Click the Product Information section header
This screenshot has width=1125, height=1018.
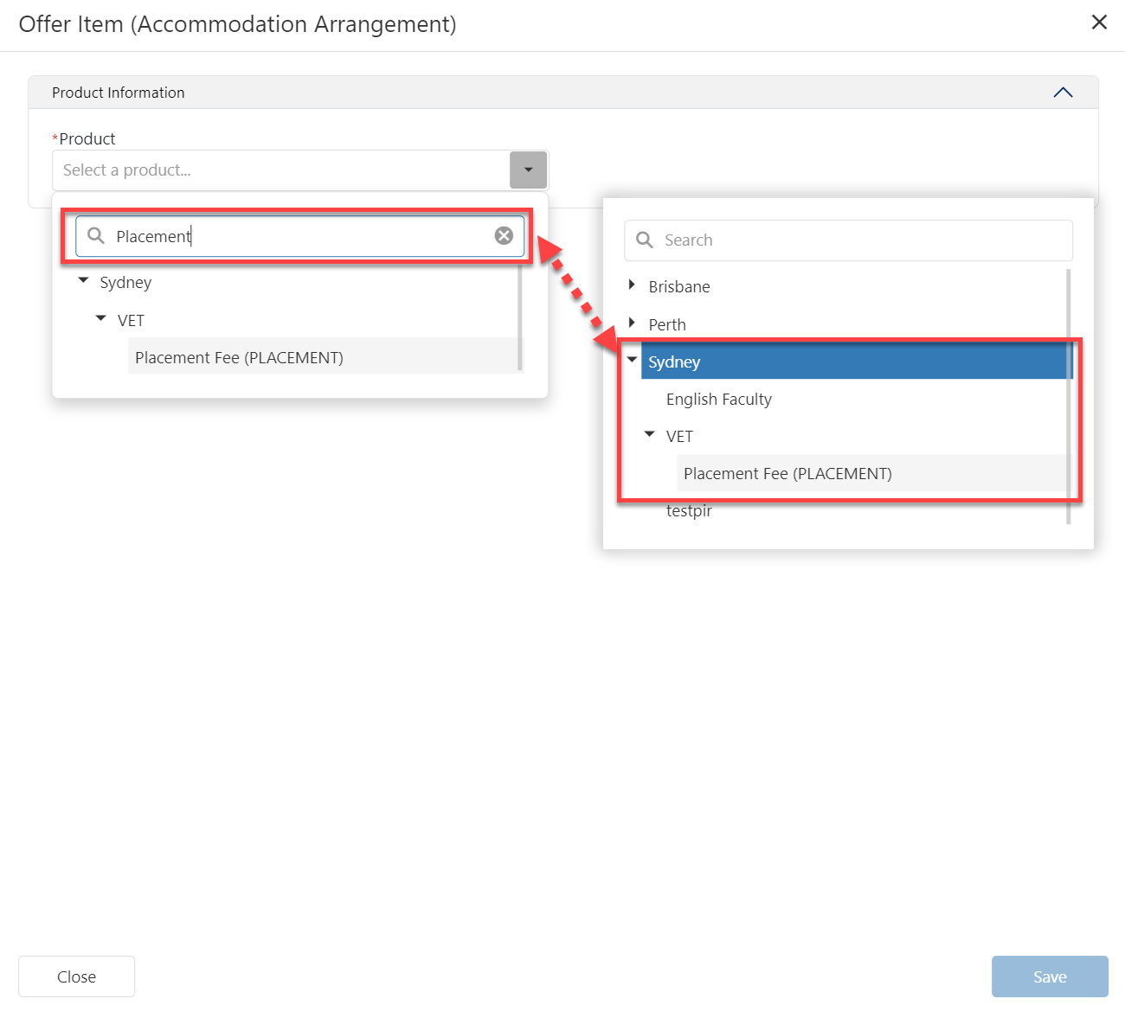tap(563, 93)
